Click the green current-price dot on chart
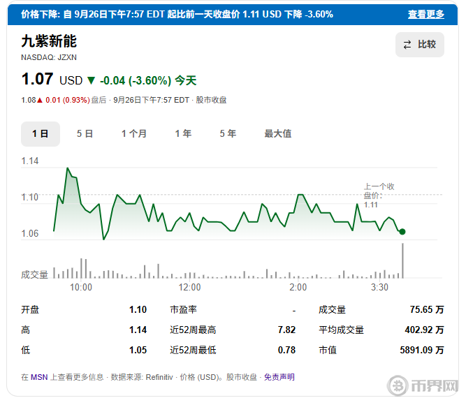 [402, 231]
